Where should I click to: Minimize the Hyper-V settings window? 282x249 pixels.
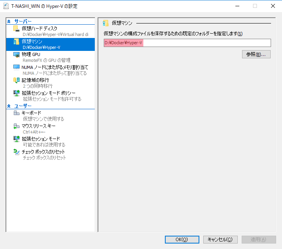click(237, 6)
